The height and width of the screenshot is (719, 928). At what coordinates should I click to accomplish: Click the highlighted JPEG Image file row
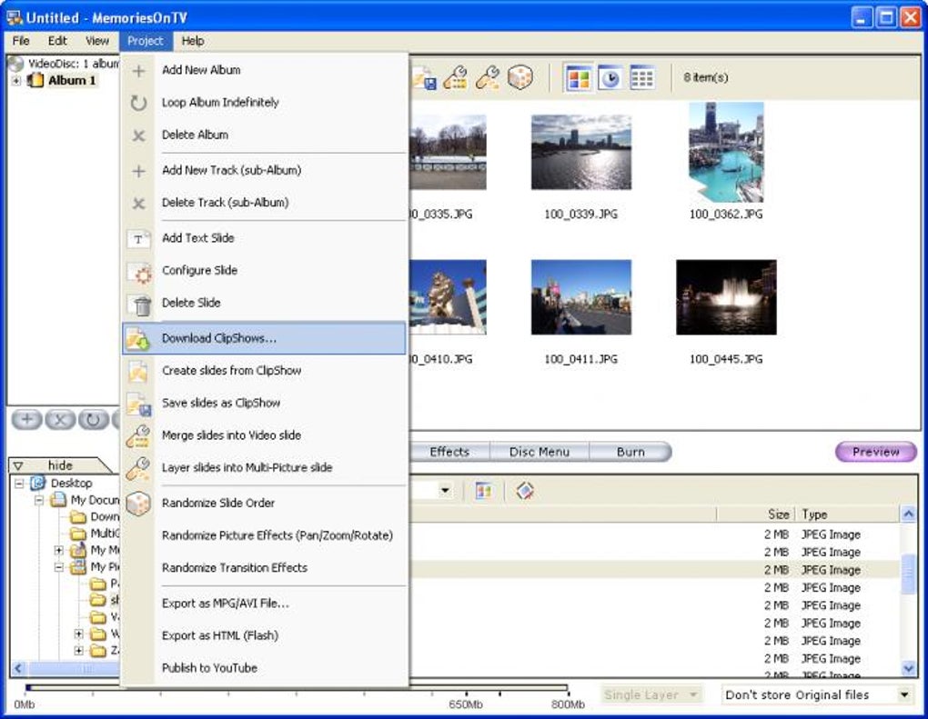(x=654, y=570)
